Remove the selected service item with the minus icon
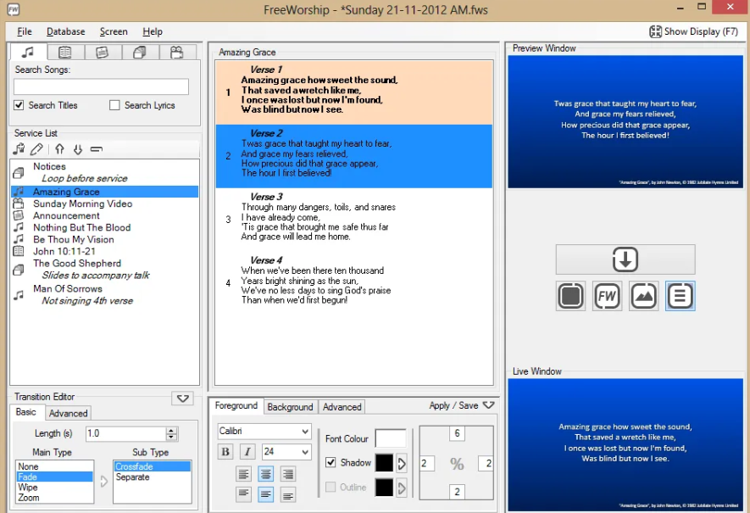This screenshot has width=750, height=513. [97, 149]
